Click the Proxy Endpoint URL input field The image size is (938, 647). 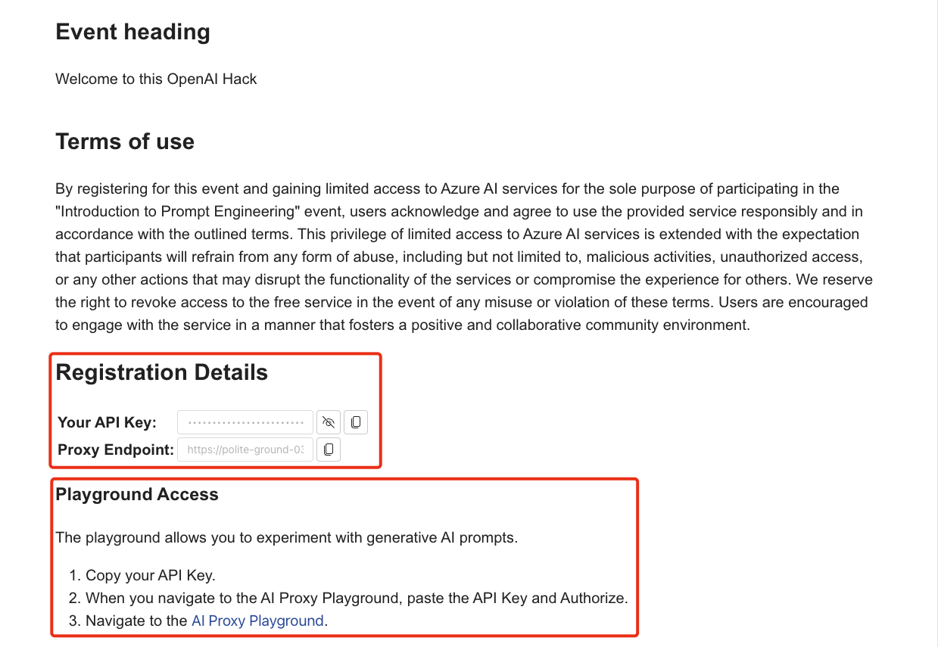coord(245,449)
